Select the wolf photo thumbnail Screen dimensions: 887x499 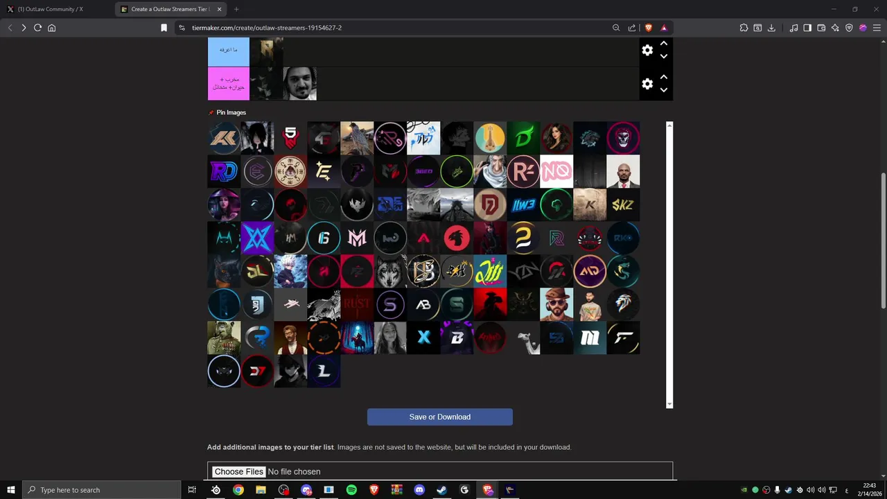[390, 271]
